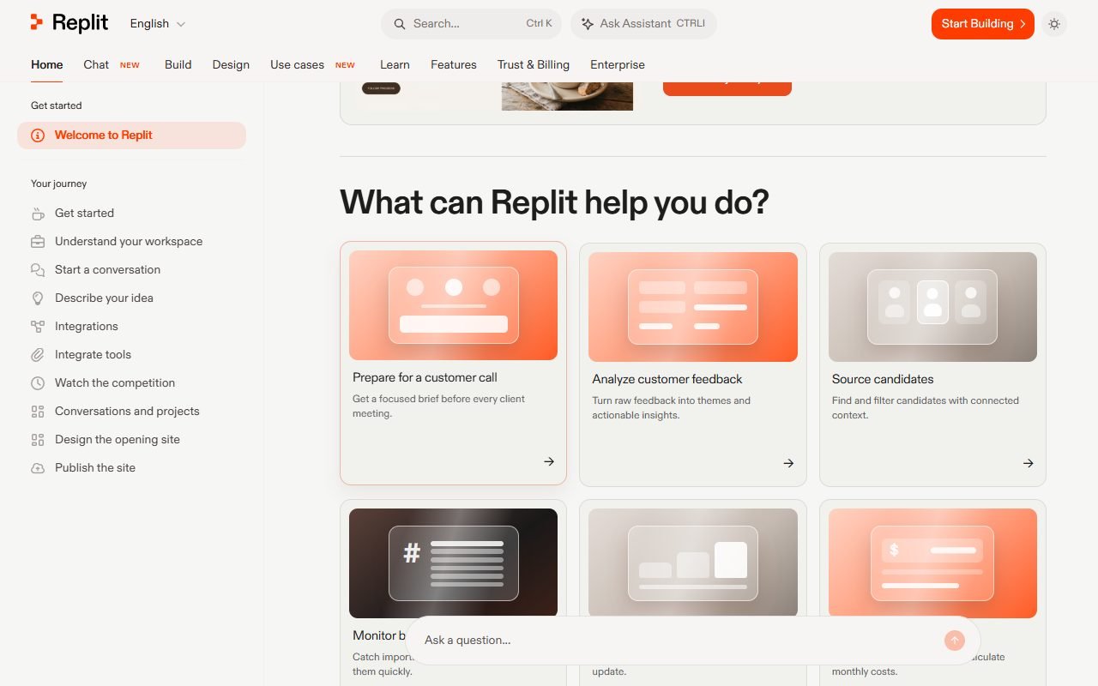Viewport: 1098px width, 686px height.
Task: Open Ask Assistant
Action: [x=643, y=24]
